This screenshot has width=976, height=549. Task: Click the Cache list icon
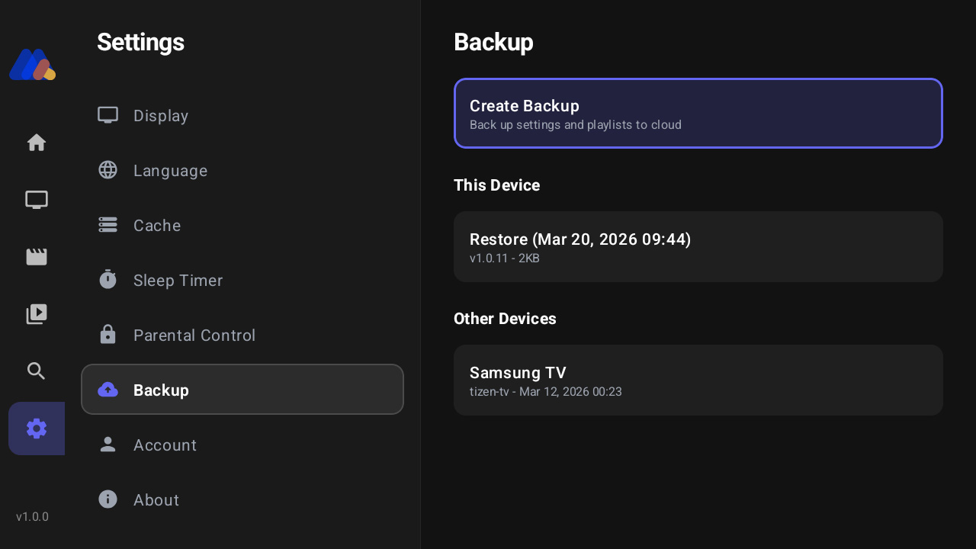tap(108, 224)
